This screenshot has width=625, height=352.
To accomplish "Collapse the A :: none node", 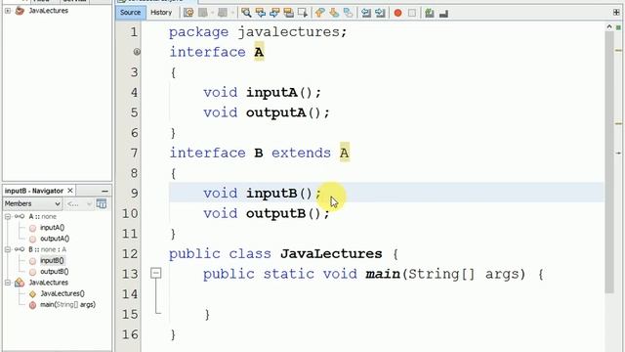I will coord(8,216).
